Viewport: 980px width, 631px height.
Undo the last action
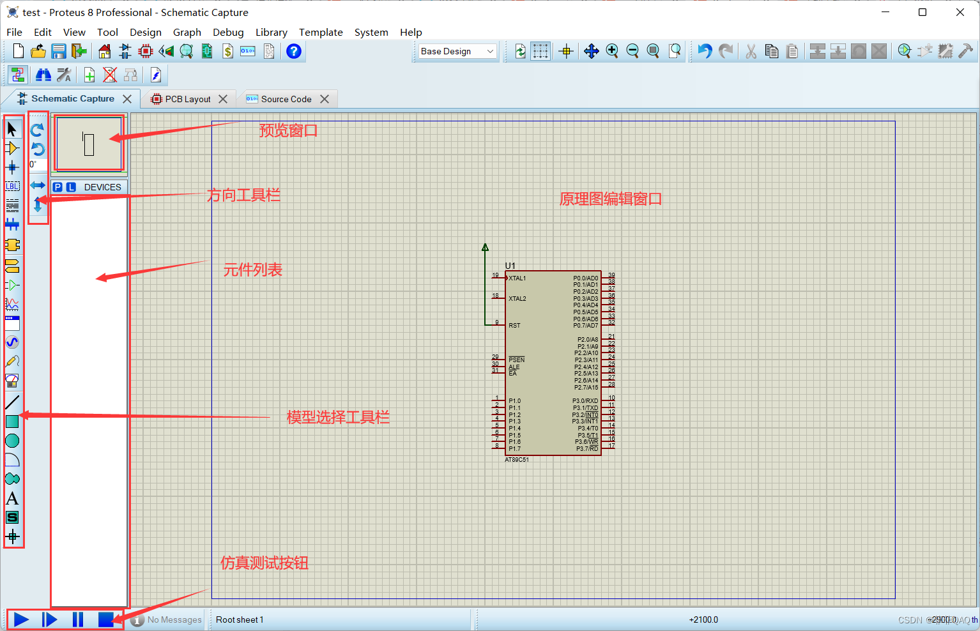705,51
